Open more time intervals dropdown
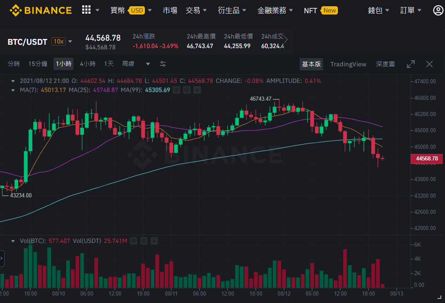Screen dimensions: 445x303 point(148,64)
